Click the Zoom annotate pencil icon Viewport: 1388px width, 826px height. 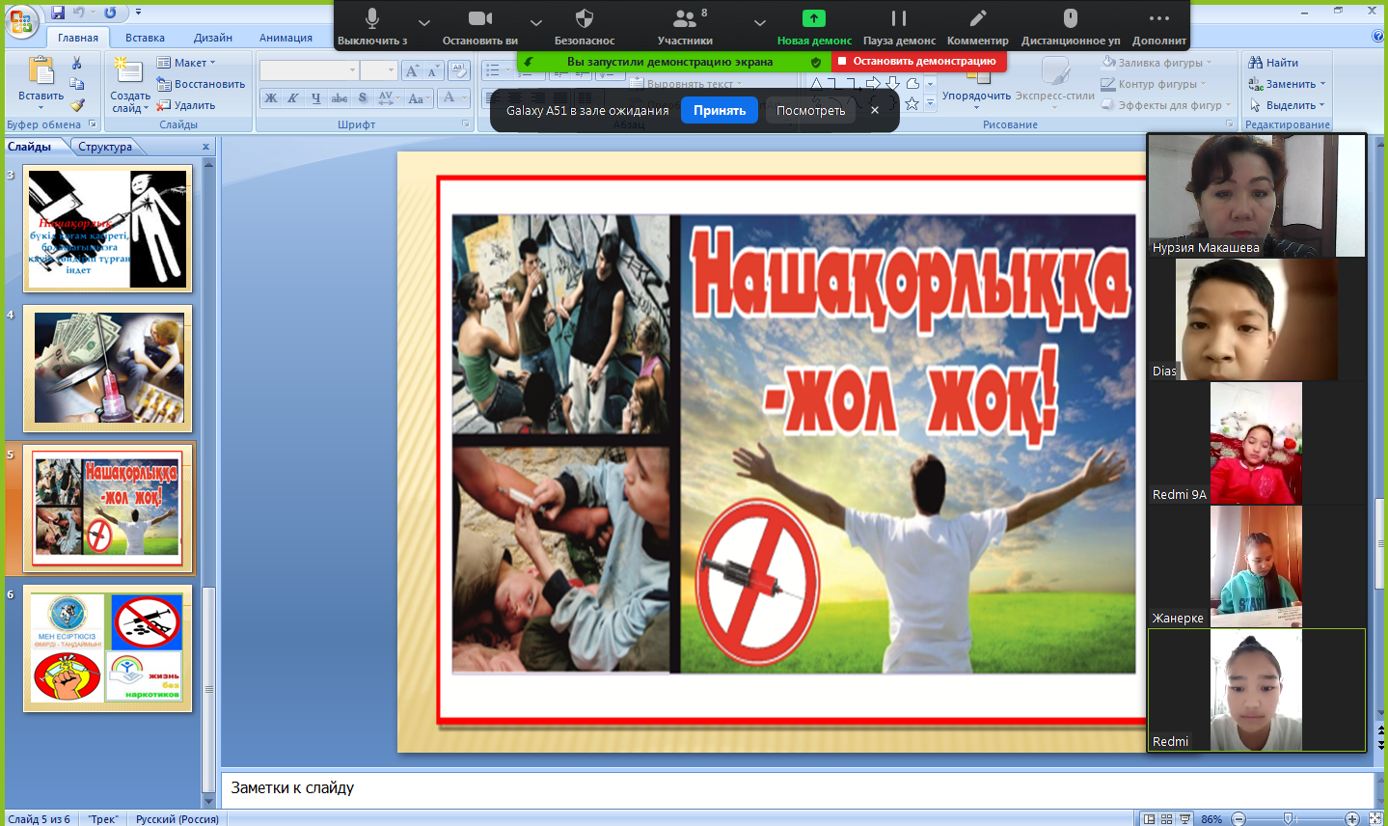tap(977, 19)
